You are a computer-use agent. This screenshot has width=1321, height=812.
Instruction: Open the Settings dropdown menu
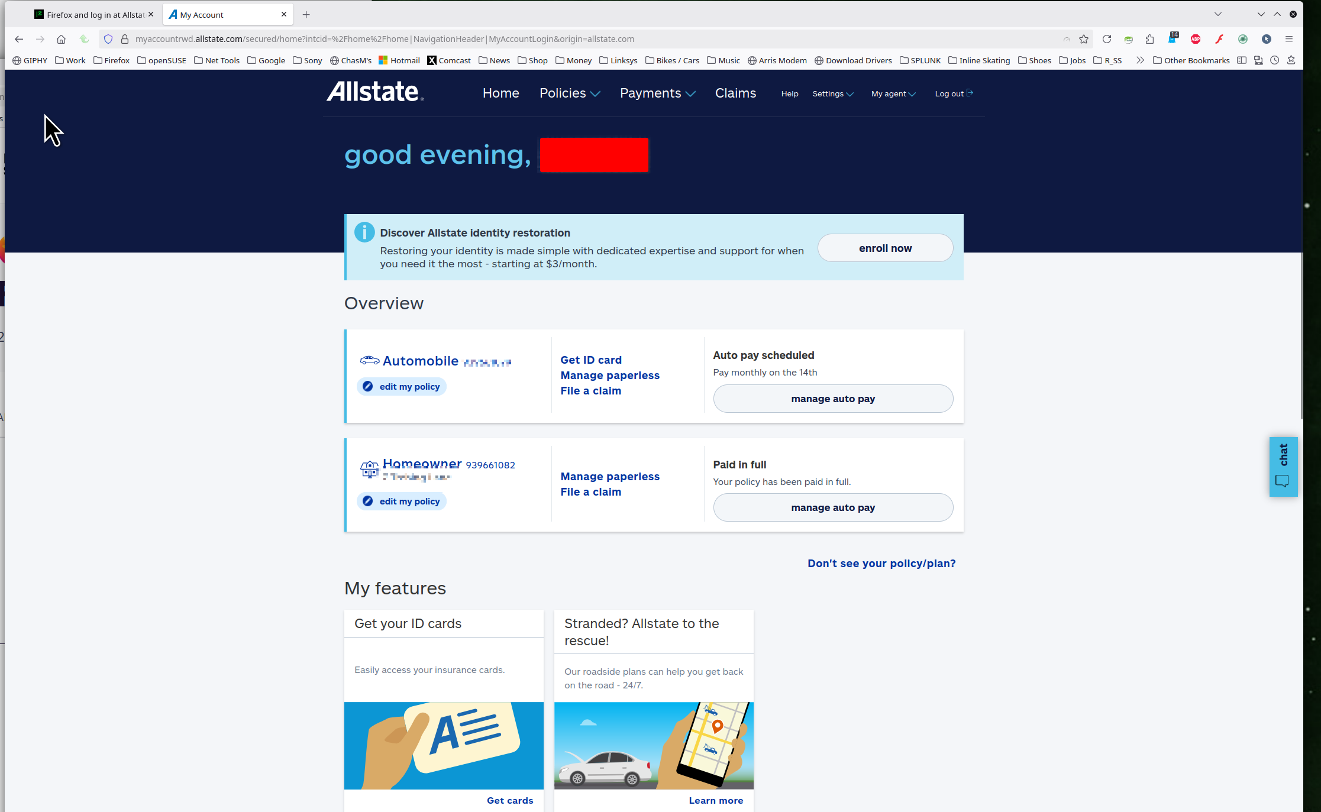click(832, 94)
